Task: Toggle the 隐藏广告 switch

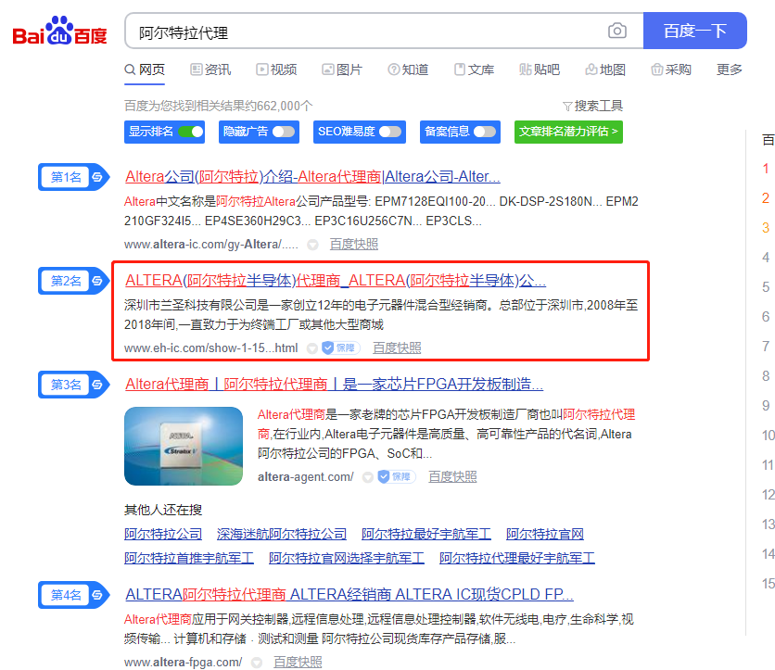Action: tap(284, 132)
